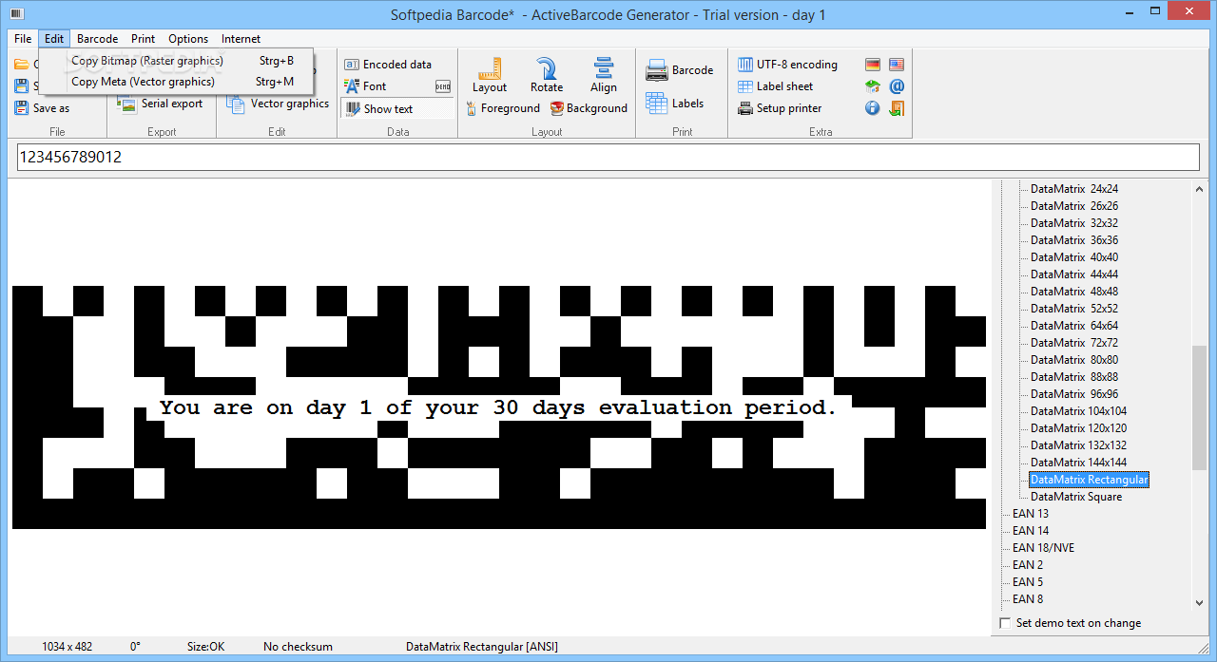This screenshot has height=662, width=1217.
Task: Open the File menu
Action: [23, 39]
